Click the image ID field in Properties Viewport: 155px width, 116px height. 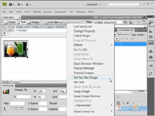tap(24, 97)
